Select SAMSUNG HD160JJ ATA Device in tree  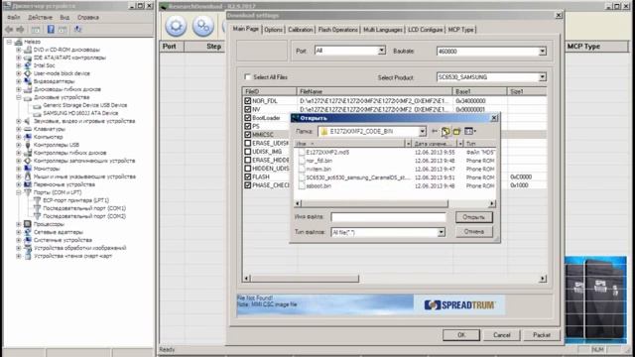click(80, 113)
